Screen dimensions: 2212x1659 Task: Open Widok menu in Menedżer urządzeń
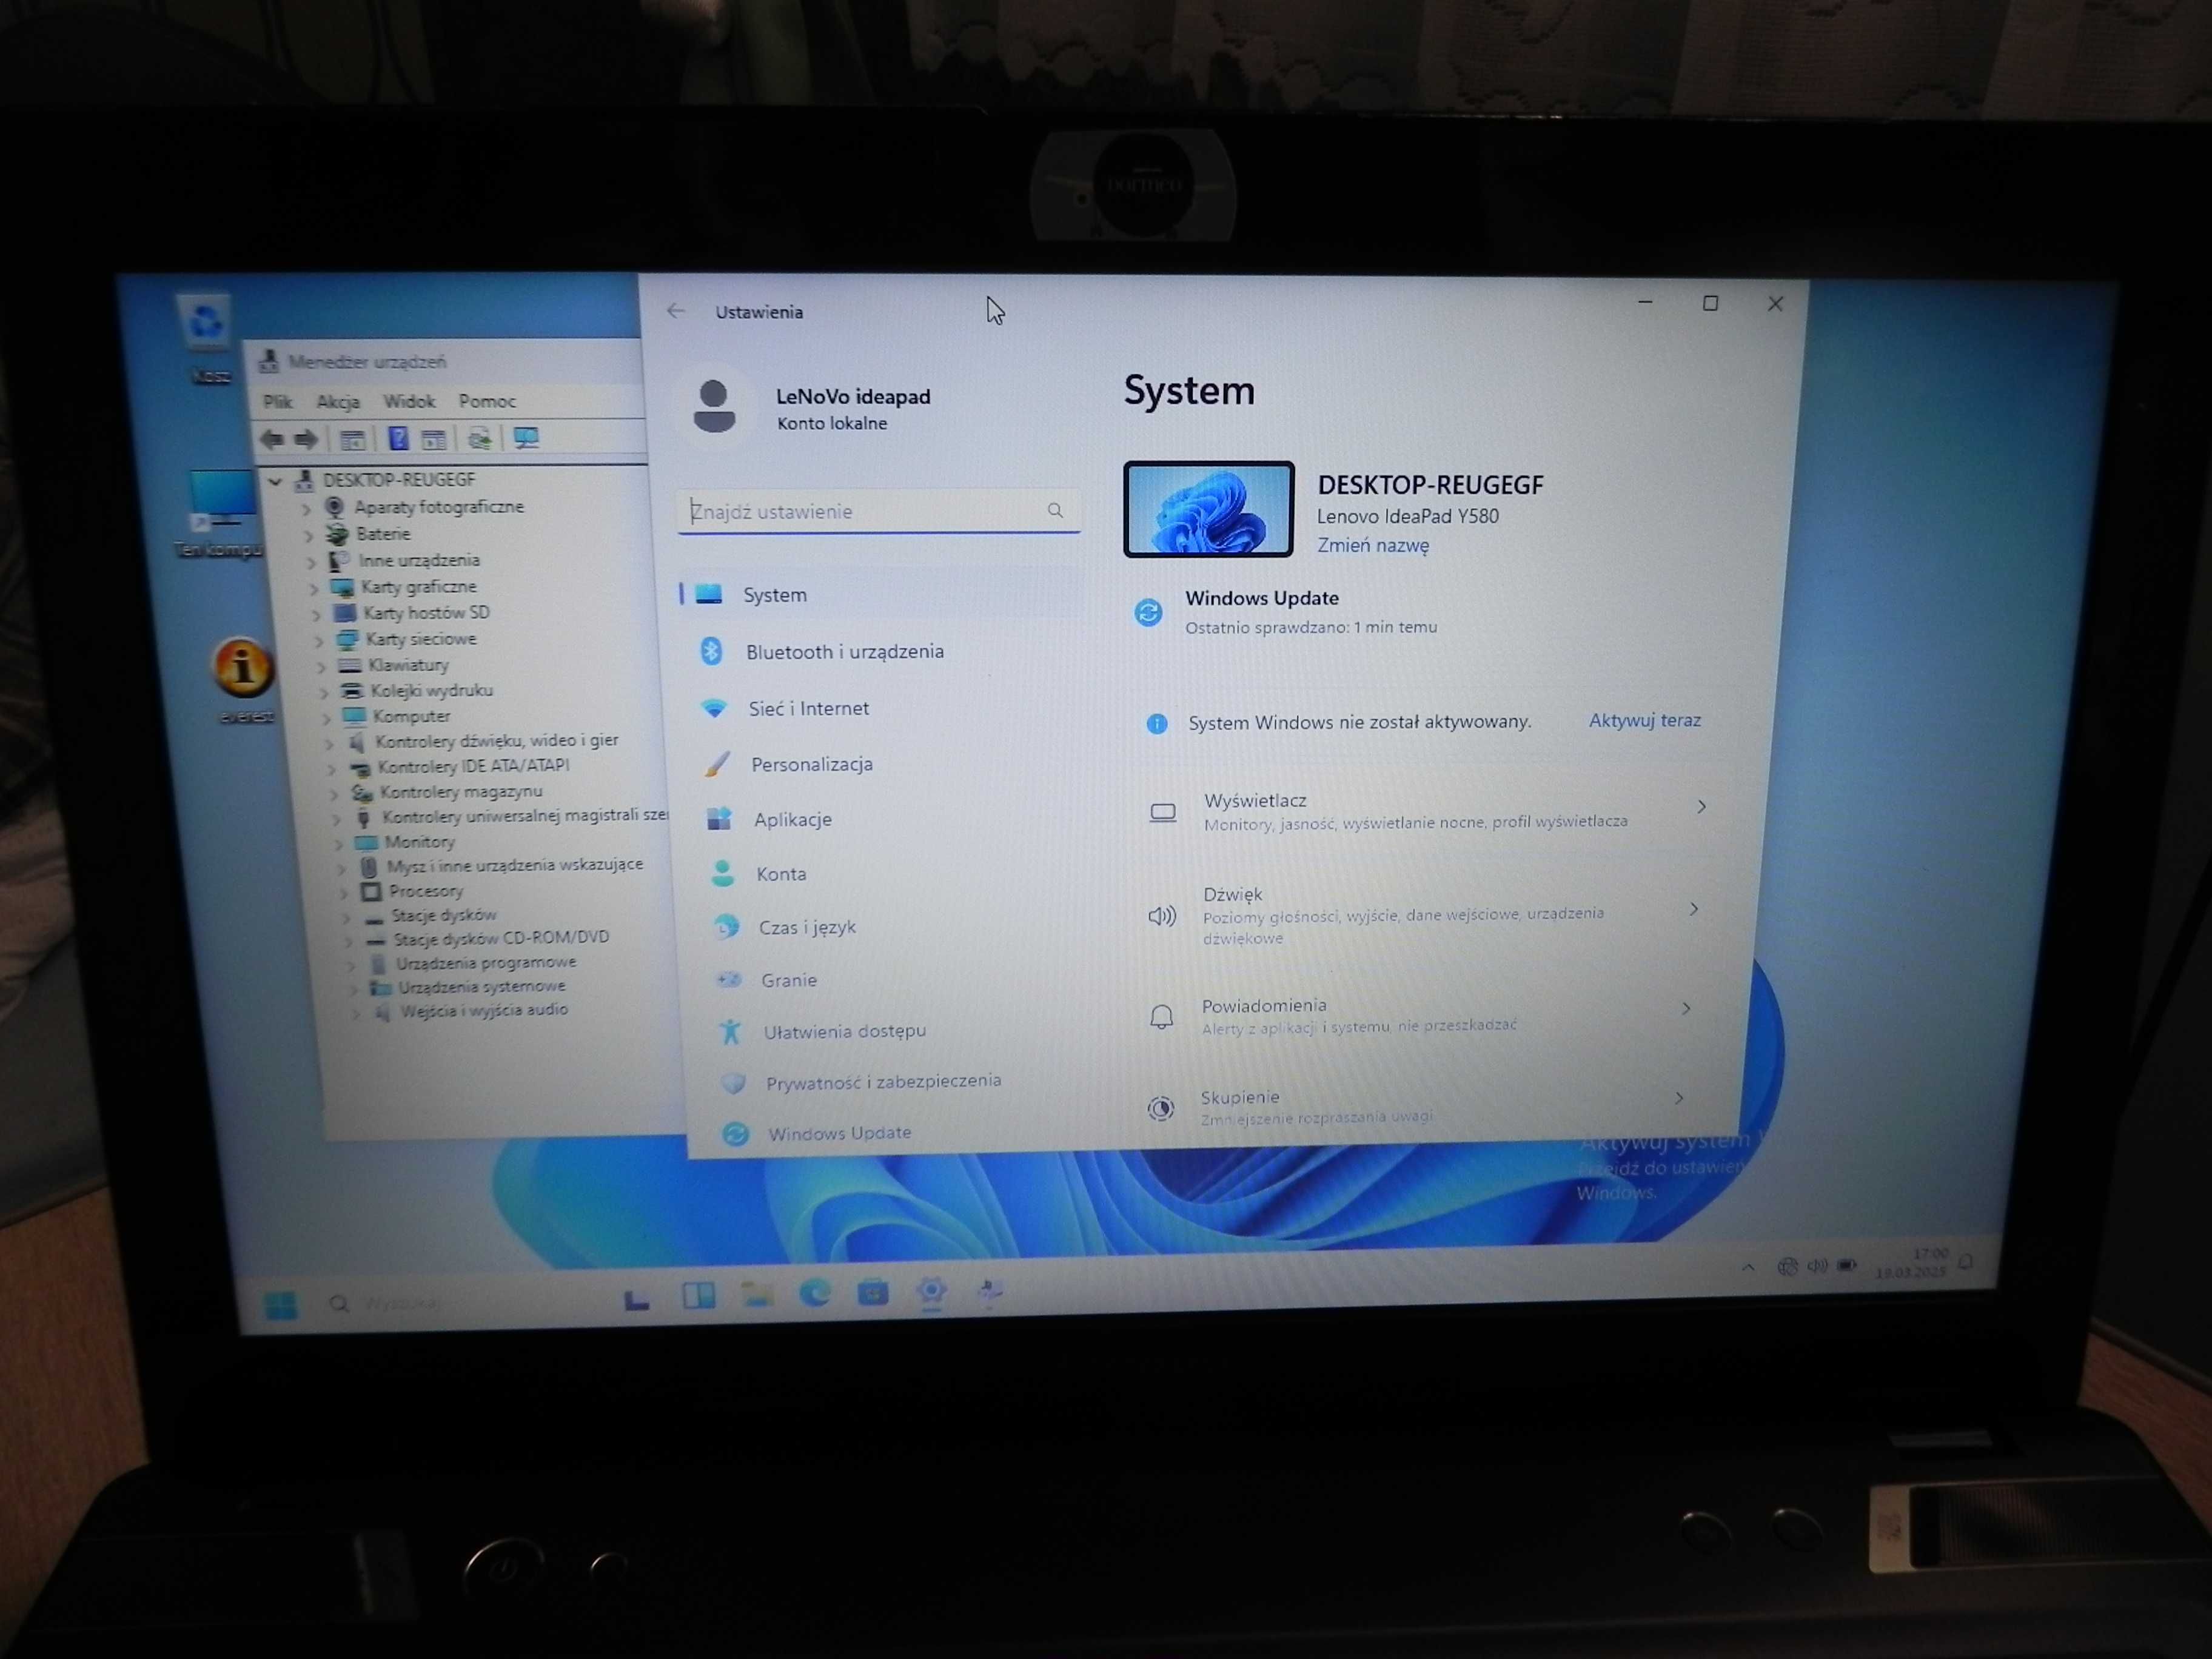click(409, 401)
